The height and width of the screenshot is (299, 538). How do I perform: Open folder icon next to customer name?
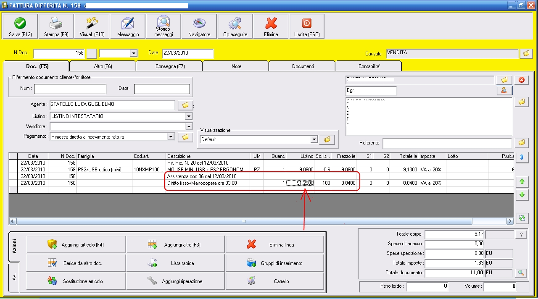[x=504, y=80]
